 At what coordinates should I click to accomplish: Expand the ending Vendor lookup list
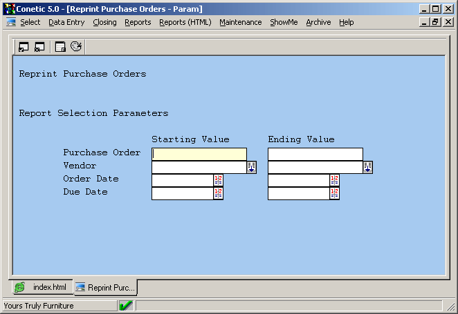coord(367,167)
